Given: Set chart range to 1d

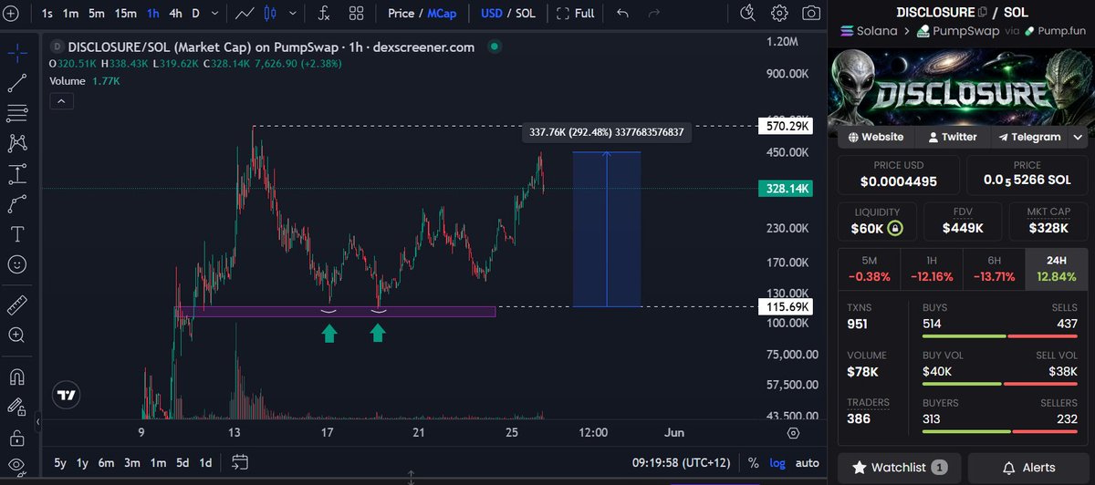Looking at the screenshot, I should tap(206, 462).
